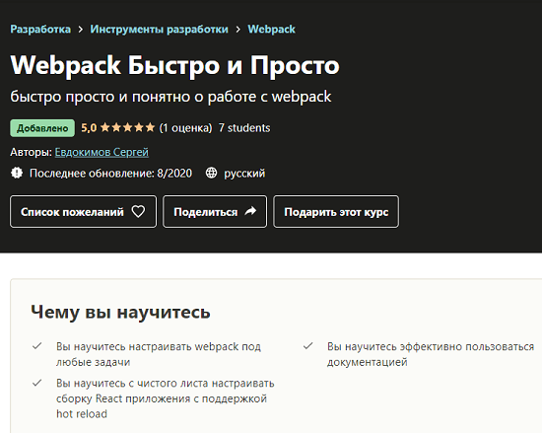Click the last-update badge icon
Screen dimensions: 542x433
point(17,173)
